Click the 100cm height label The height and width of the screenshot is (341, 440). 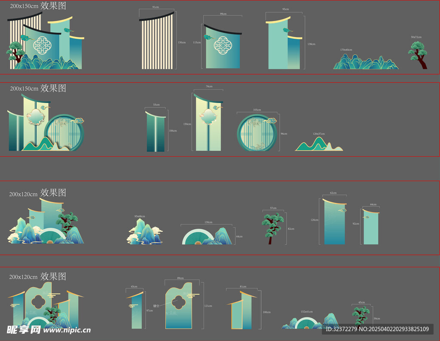[266, 312]
